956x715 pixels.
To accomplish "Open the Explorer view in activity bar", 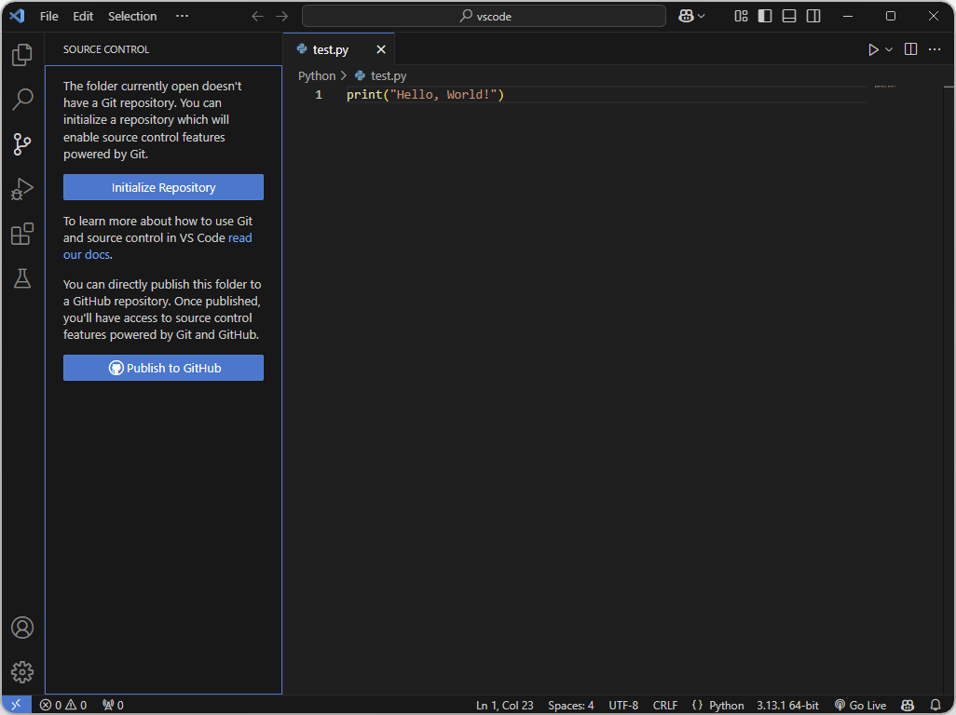I will pos(22,55).
